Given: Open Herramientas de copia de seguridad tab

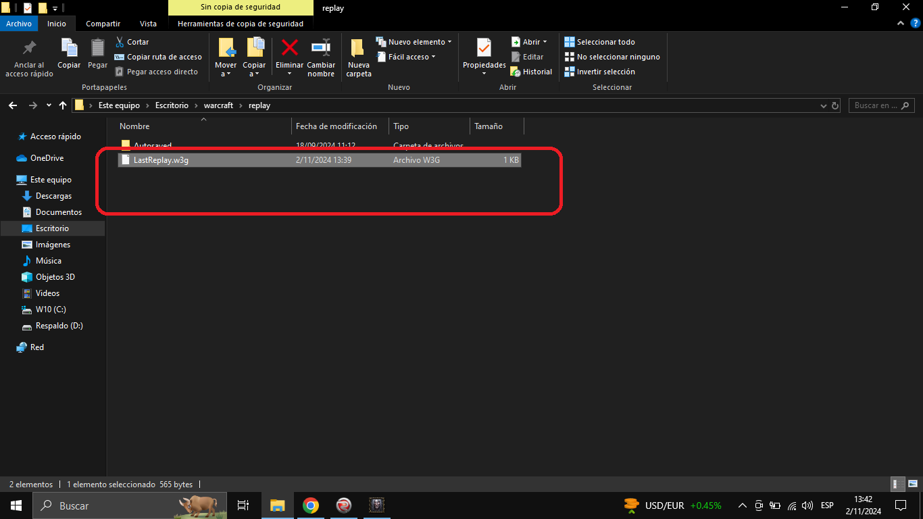Looking at the screenshot, I should [241, 24].
